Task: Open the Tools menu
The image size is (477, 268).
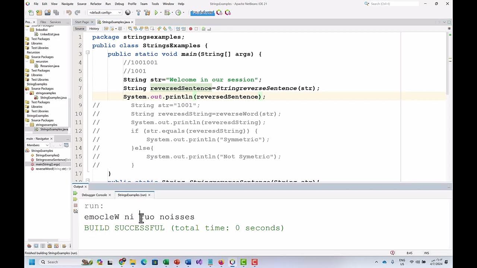Action: tap(155, 4)
